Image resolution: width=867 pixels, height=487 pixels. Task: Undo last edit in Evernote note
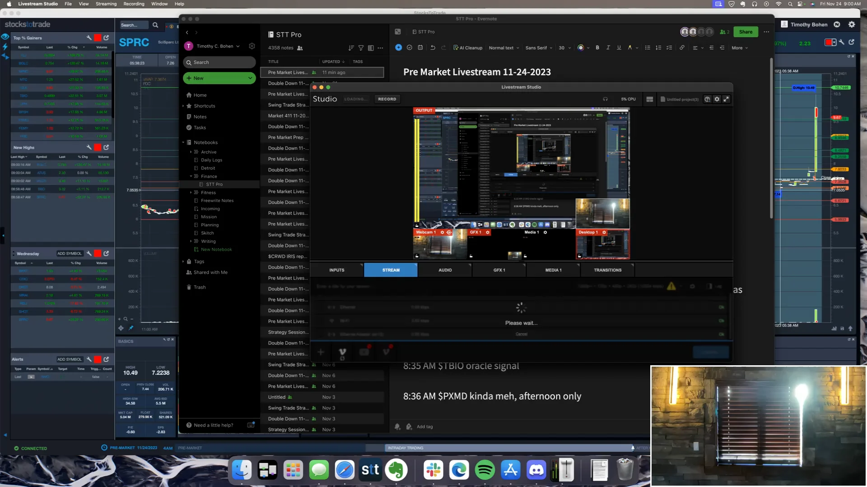(433, 47)
